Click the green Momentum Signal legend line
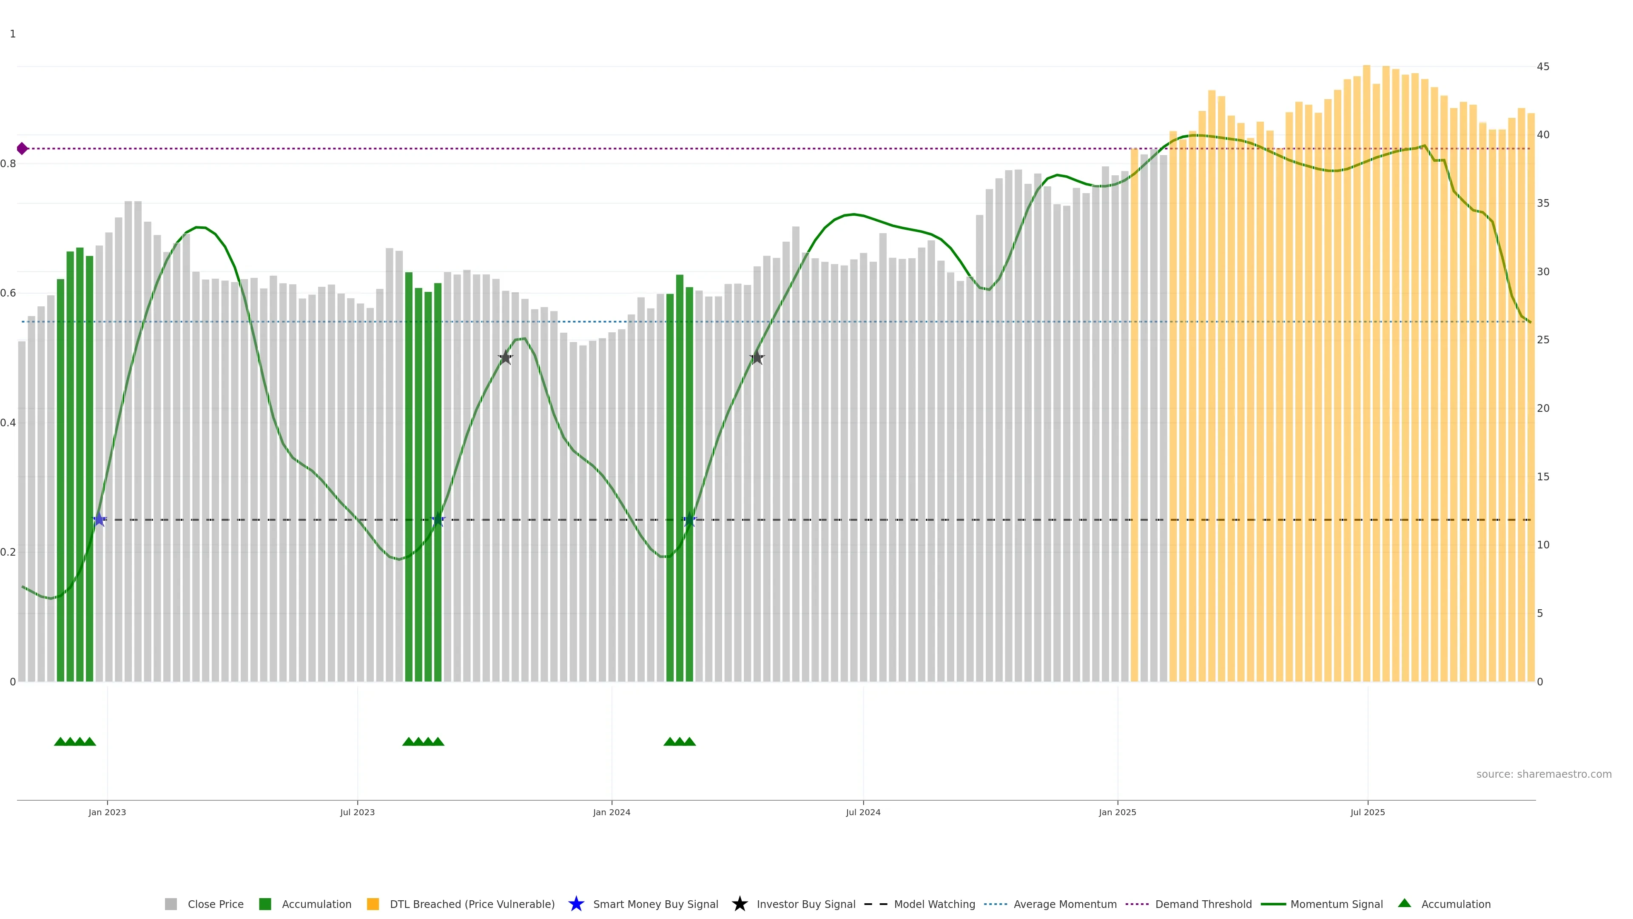 pyautogui.click(x=1273, y=904)
